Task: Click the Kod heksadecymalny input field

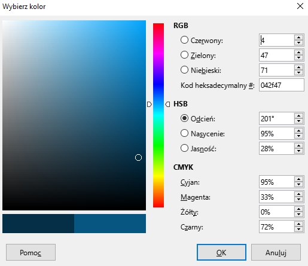Action: pyautogui.click(x=282, y=85)
